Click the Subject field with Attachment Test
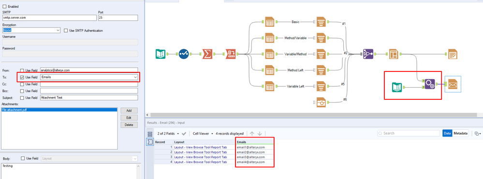Screen dimensions: 483x179 (89, 97)
